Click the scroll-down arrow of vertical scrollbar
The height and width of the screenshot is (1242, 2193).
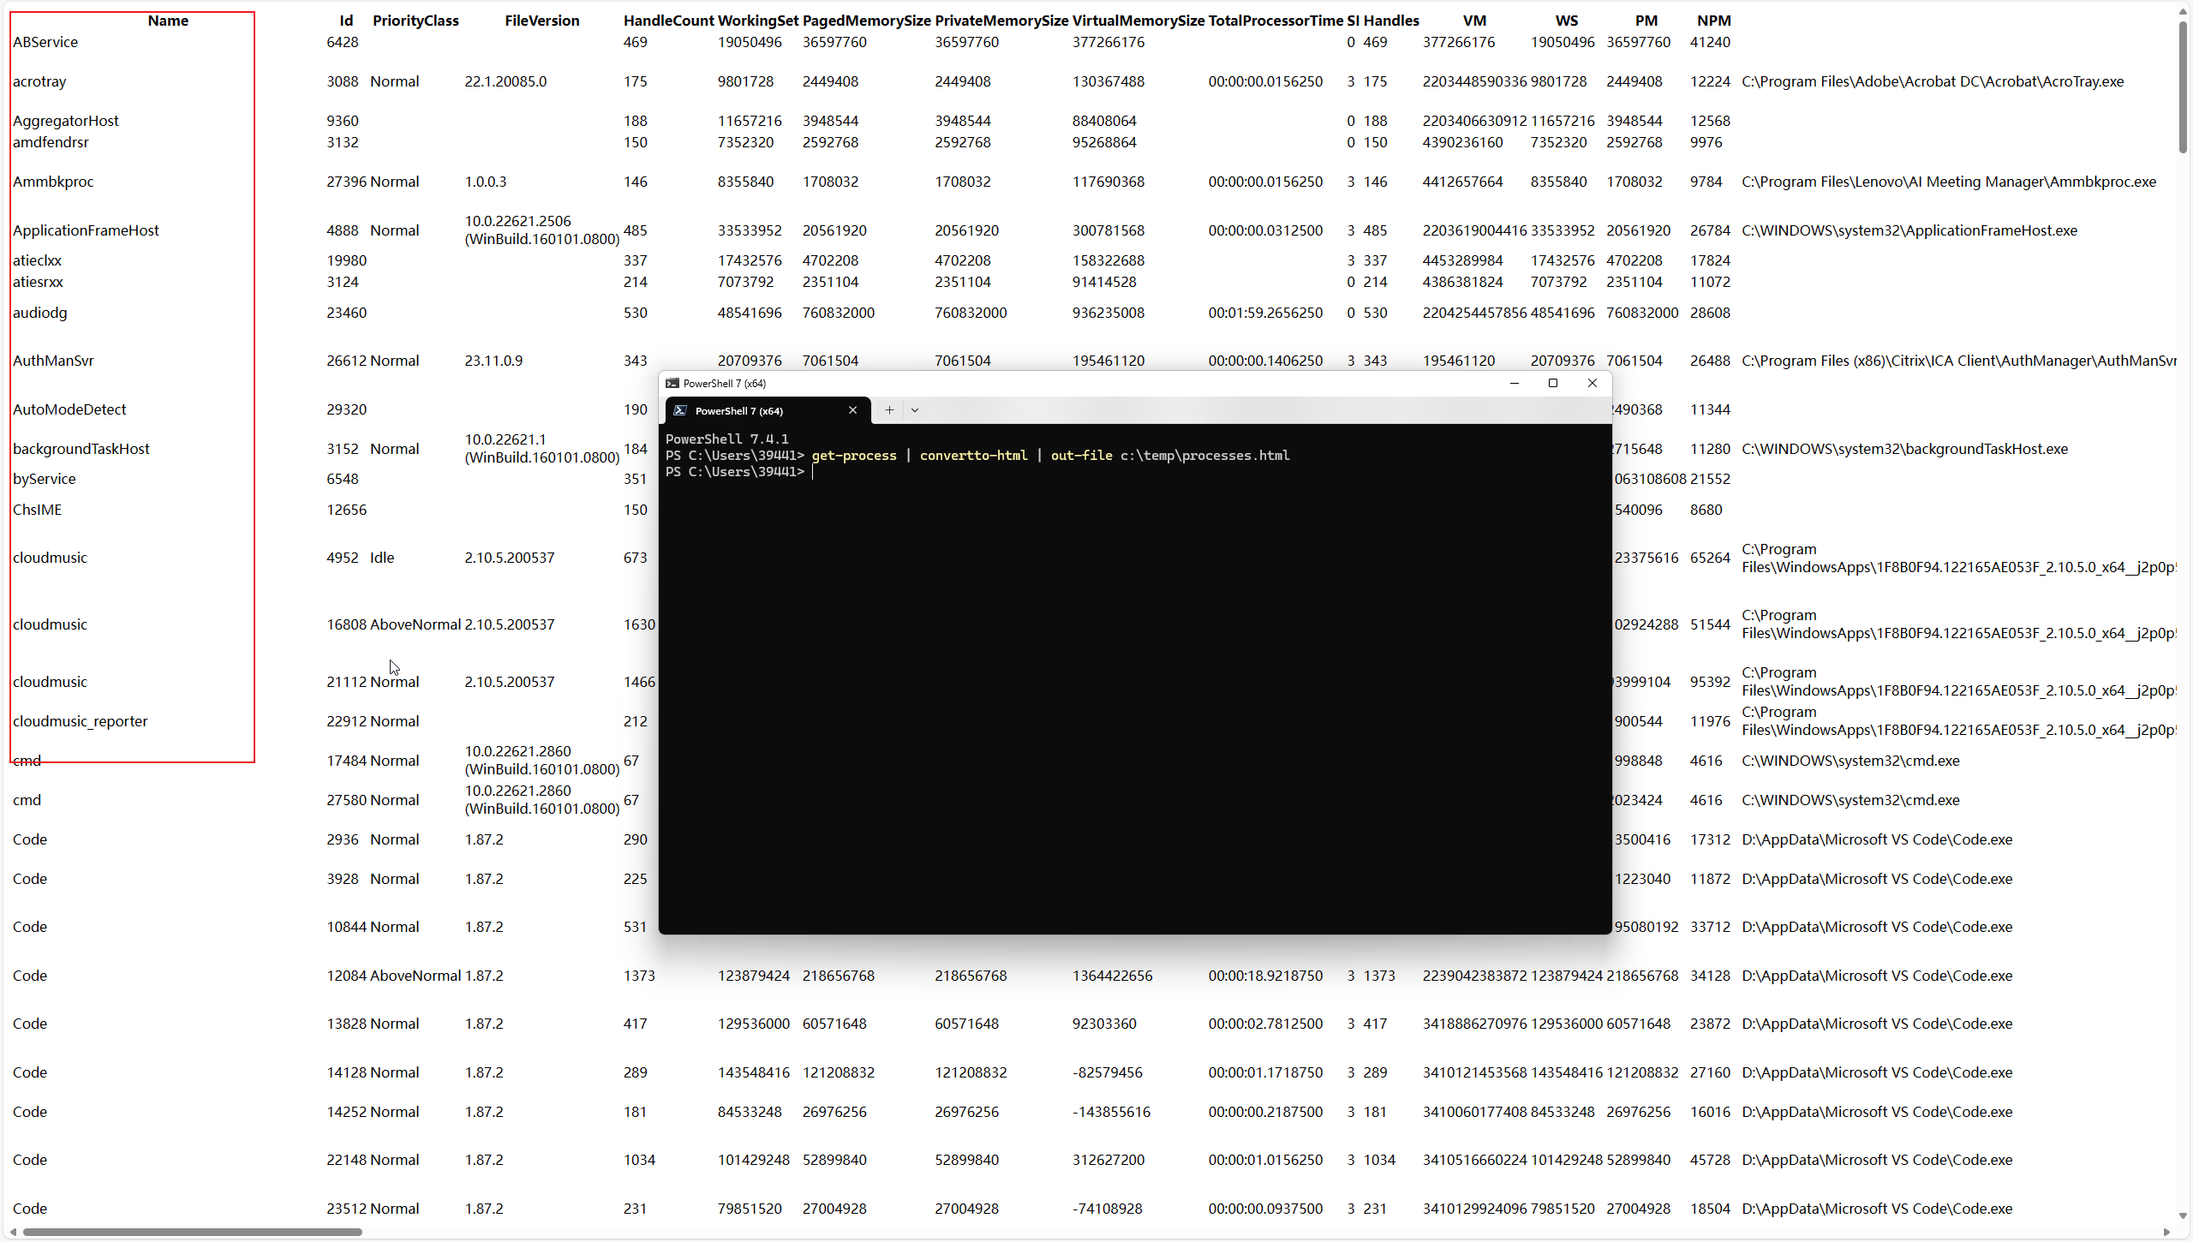[x=2183, y=1216]
